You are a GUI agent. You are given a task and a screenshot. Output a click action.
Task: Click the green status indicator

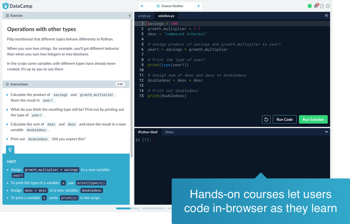coord(310,6)
